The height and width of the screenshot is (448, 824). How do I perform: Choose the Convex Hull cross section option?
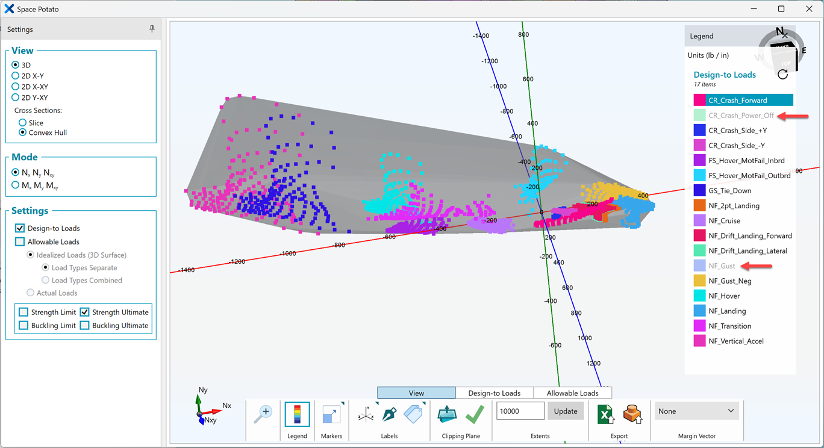click(23, 132)
